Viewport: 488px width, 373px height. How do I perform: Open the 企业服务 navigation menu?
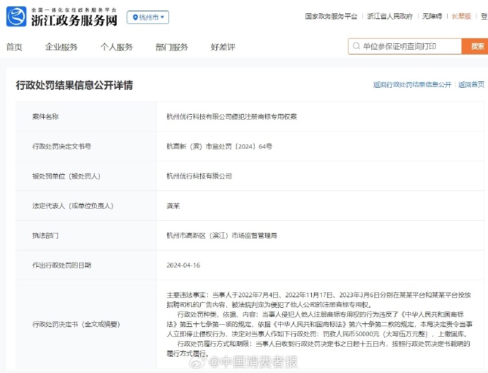coord(62,47)
